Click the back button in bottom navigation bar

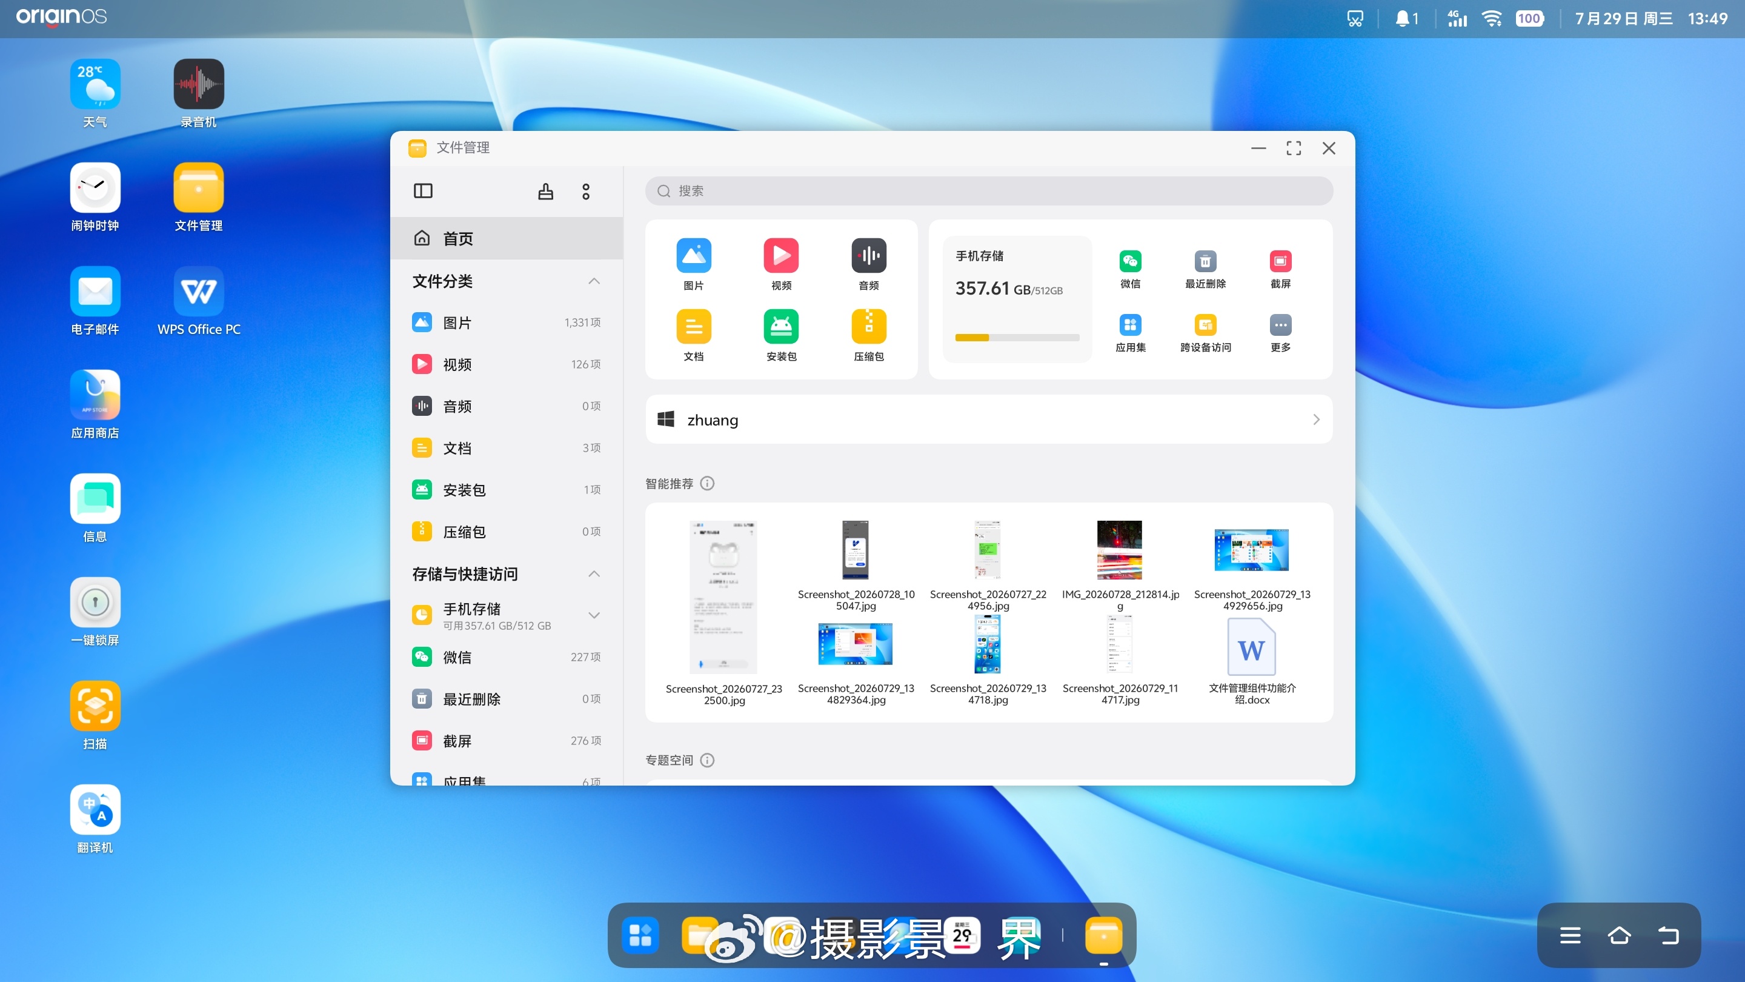point(1669,936)
